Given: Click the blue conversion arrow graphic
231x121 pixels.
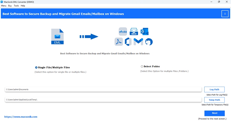Looking at the screenshot, I should pos(89,37).
